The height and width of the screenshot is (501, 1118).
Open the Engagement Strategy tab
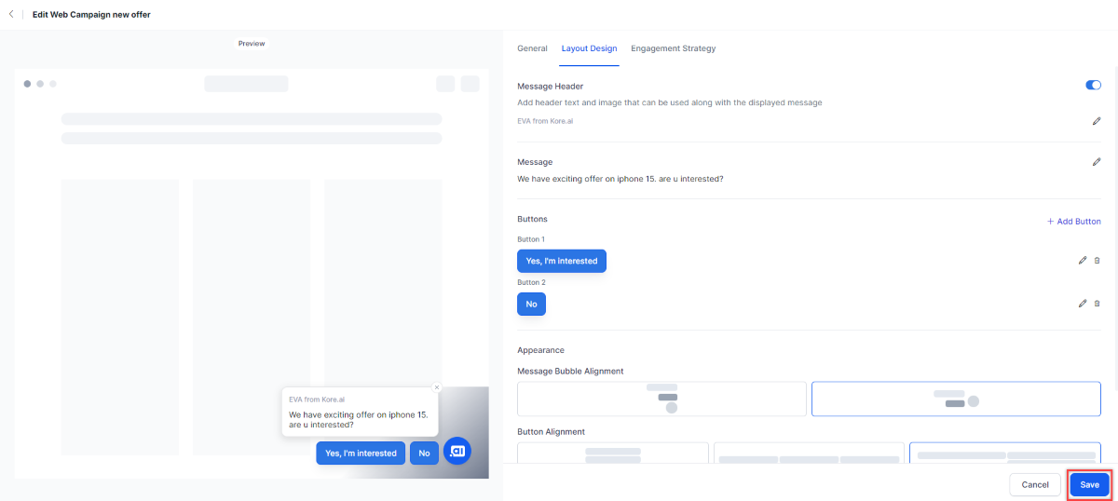(x=673, y=48)
